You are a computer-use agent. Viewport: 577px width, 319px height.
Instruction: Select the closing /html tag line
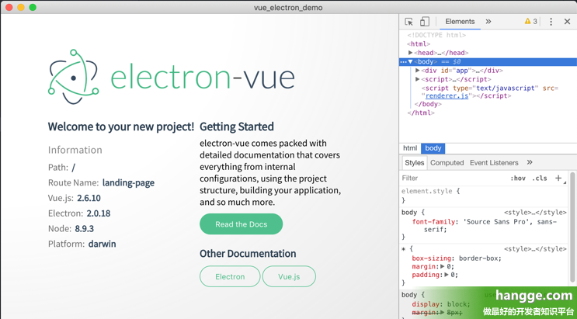click(421, 113)
